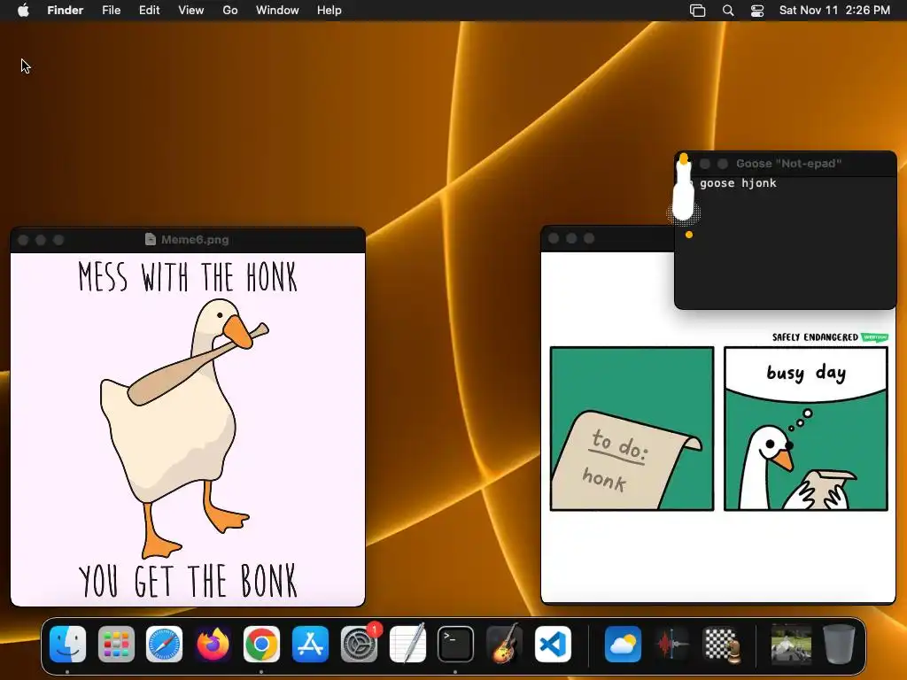
Task: Click the to do: honk comic panel
Action: pos(632,429)
